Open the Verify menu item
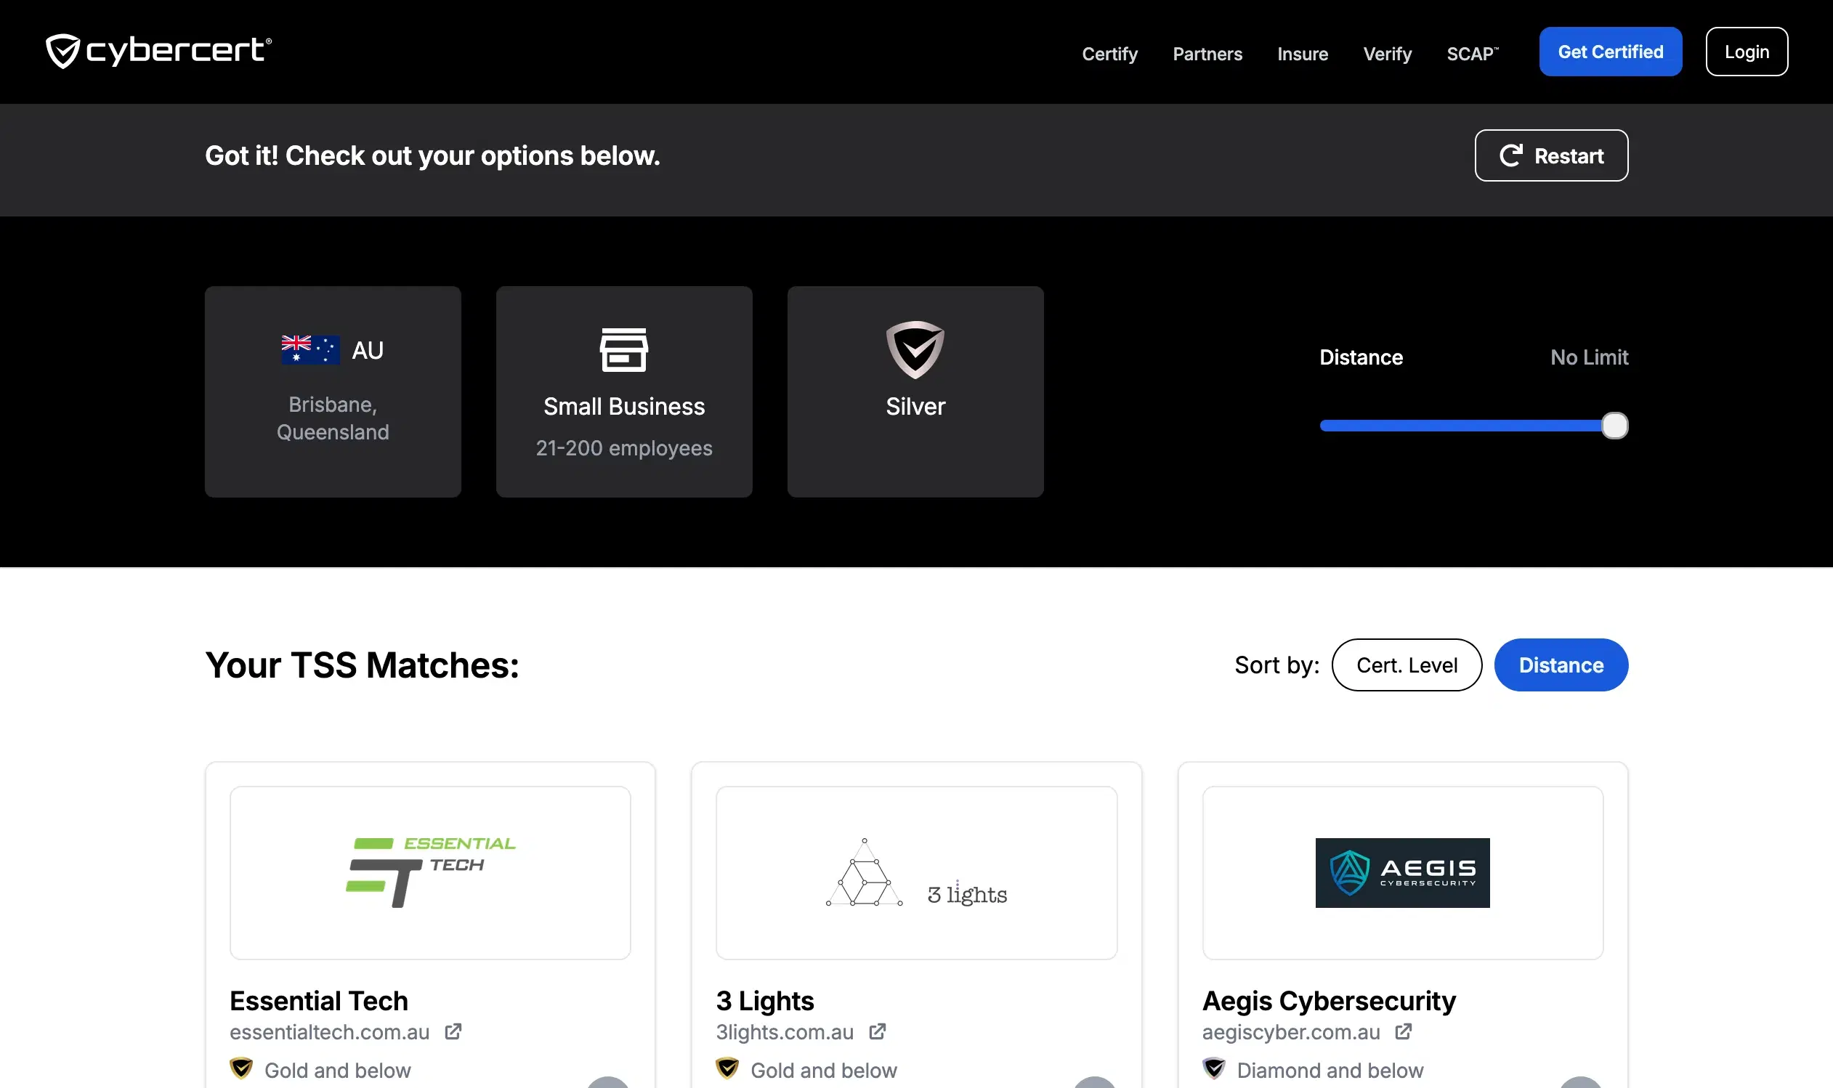Viewport: 1833px width, 1088px height. click(1387, 54)
